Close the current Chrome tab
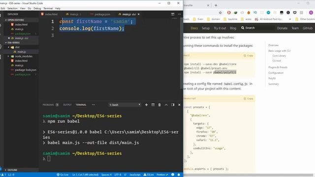The height and width of the screenshot is (177, 315). coord(208,5)
